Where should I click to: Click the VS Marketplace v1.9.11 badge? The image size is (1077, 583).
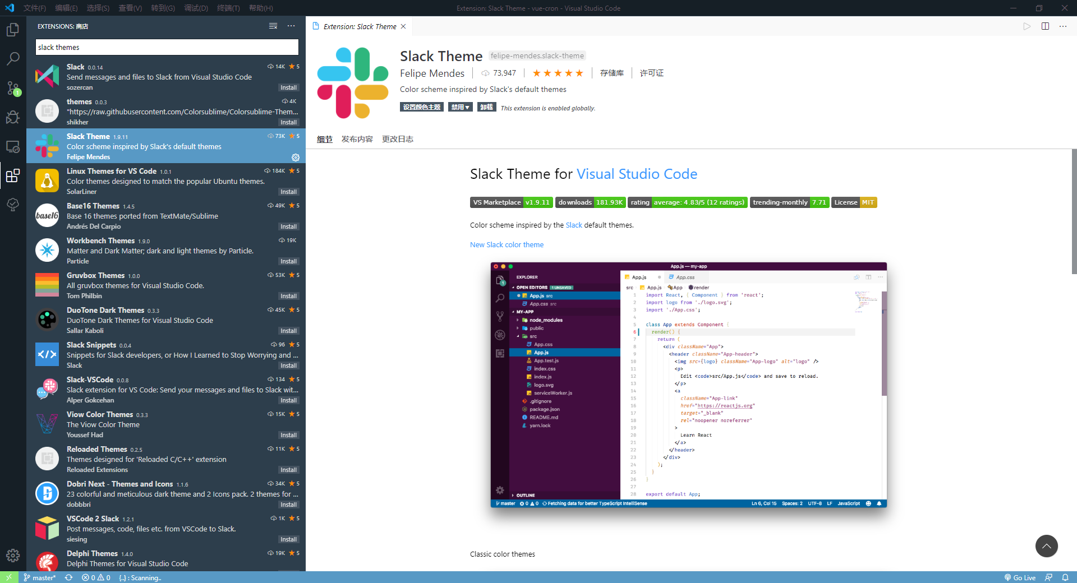pos(511,202)
